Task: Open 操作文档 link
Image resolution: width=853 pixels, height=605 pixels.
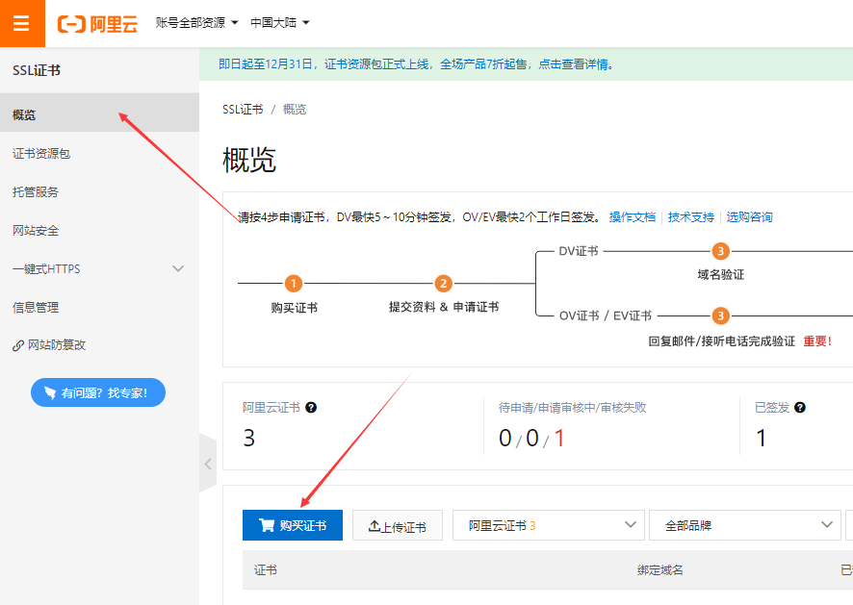Action: click(x=632, y=217)
